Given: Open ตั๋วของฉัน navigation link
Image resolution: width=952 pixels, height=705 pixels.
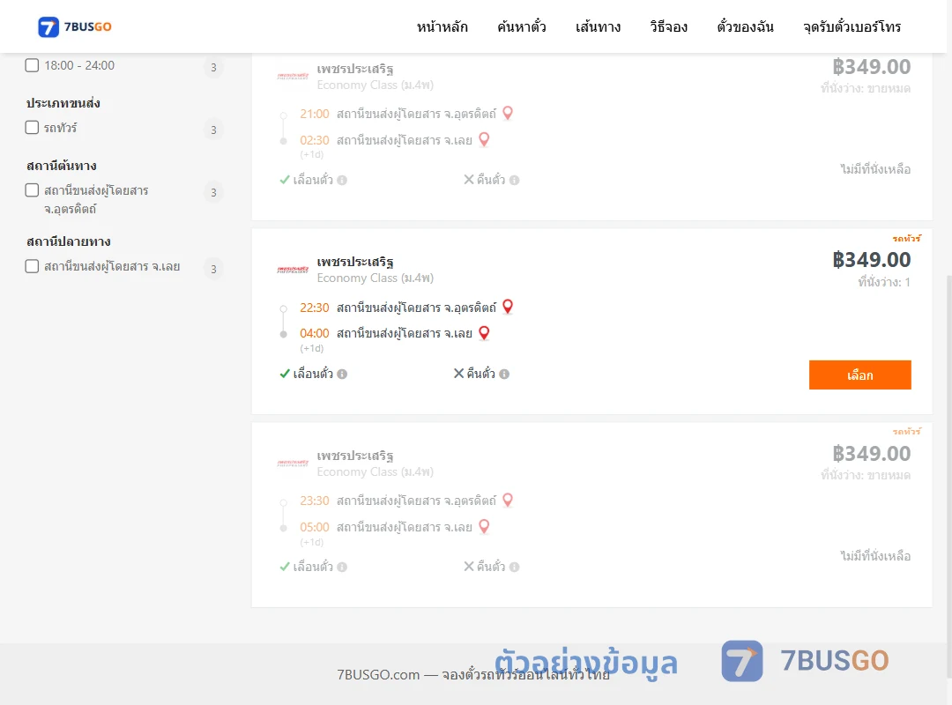Looking at the screenshot, I should pos(745,26).
